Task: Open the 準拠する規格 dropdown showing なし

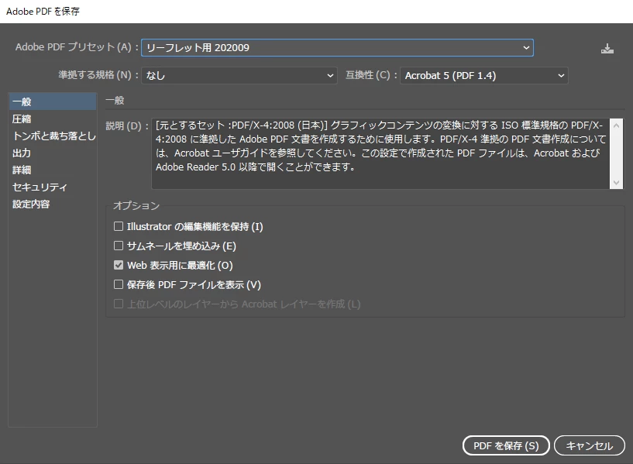Action: (x=239, y=75)
